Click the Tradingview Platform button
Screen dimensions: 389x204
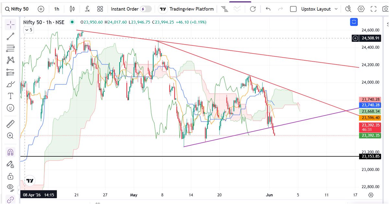(x=187, y=9)
